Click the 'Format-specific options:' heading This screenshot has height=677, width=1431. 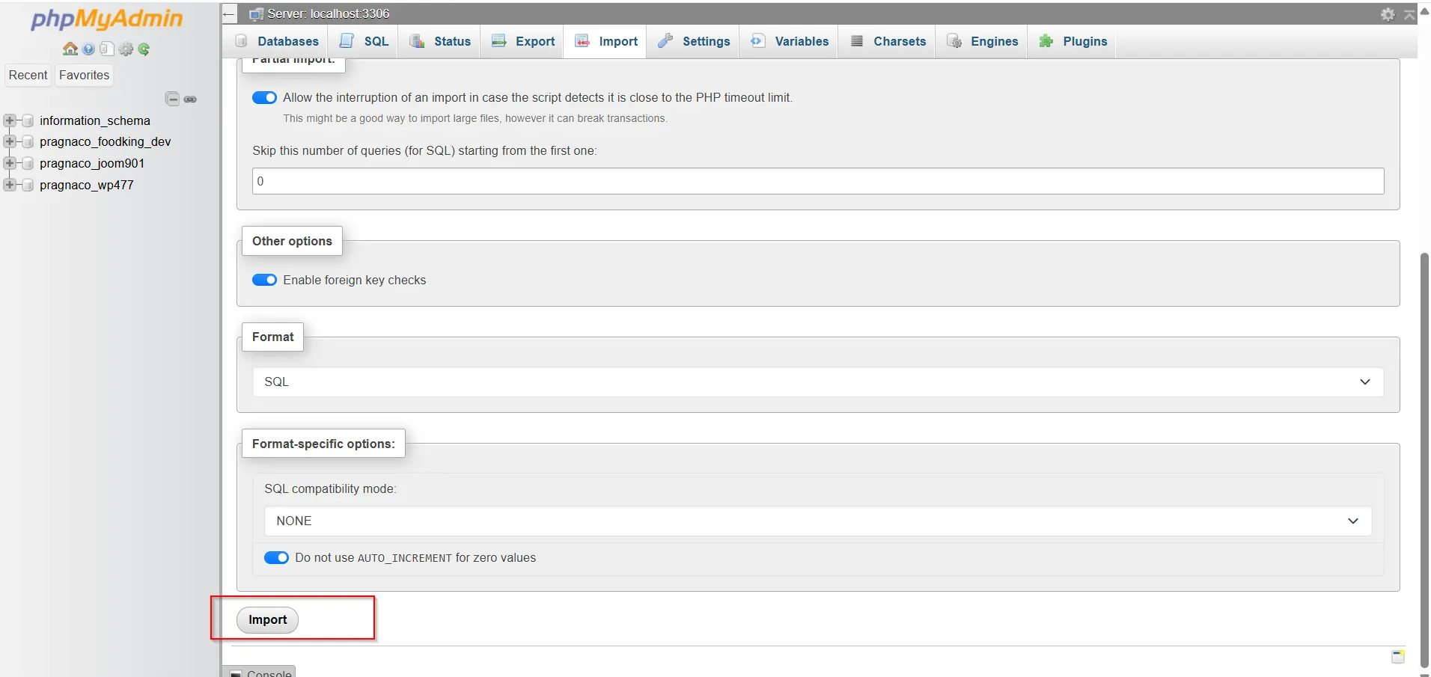tap(323, 444)
